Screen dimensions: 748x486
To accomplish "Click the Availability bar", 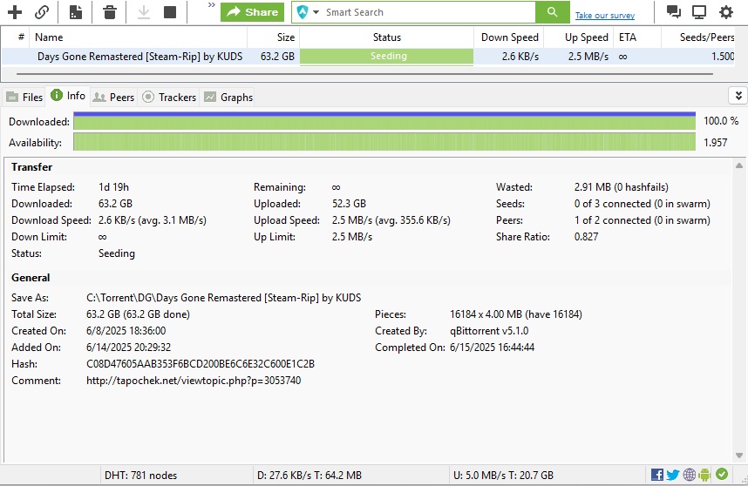I will tap(384, 142).
